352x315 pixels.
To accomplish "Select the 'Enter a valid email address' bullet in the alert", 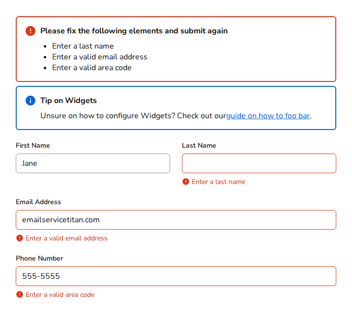I will point(99,57).
